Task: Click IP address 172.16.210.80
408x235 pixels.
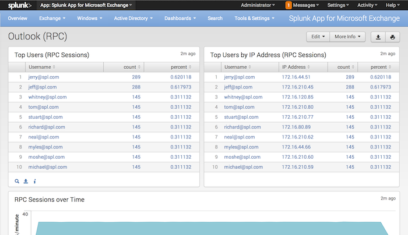Action: coord(298,107)
